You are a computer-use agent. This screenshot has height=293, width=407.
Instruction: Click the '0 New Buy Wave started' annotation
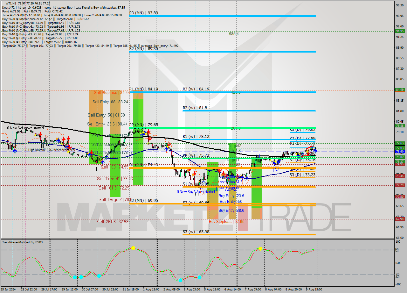tap(196, 192)
